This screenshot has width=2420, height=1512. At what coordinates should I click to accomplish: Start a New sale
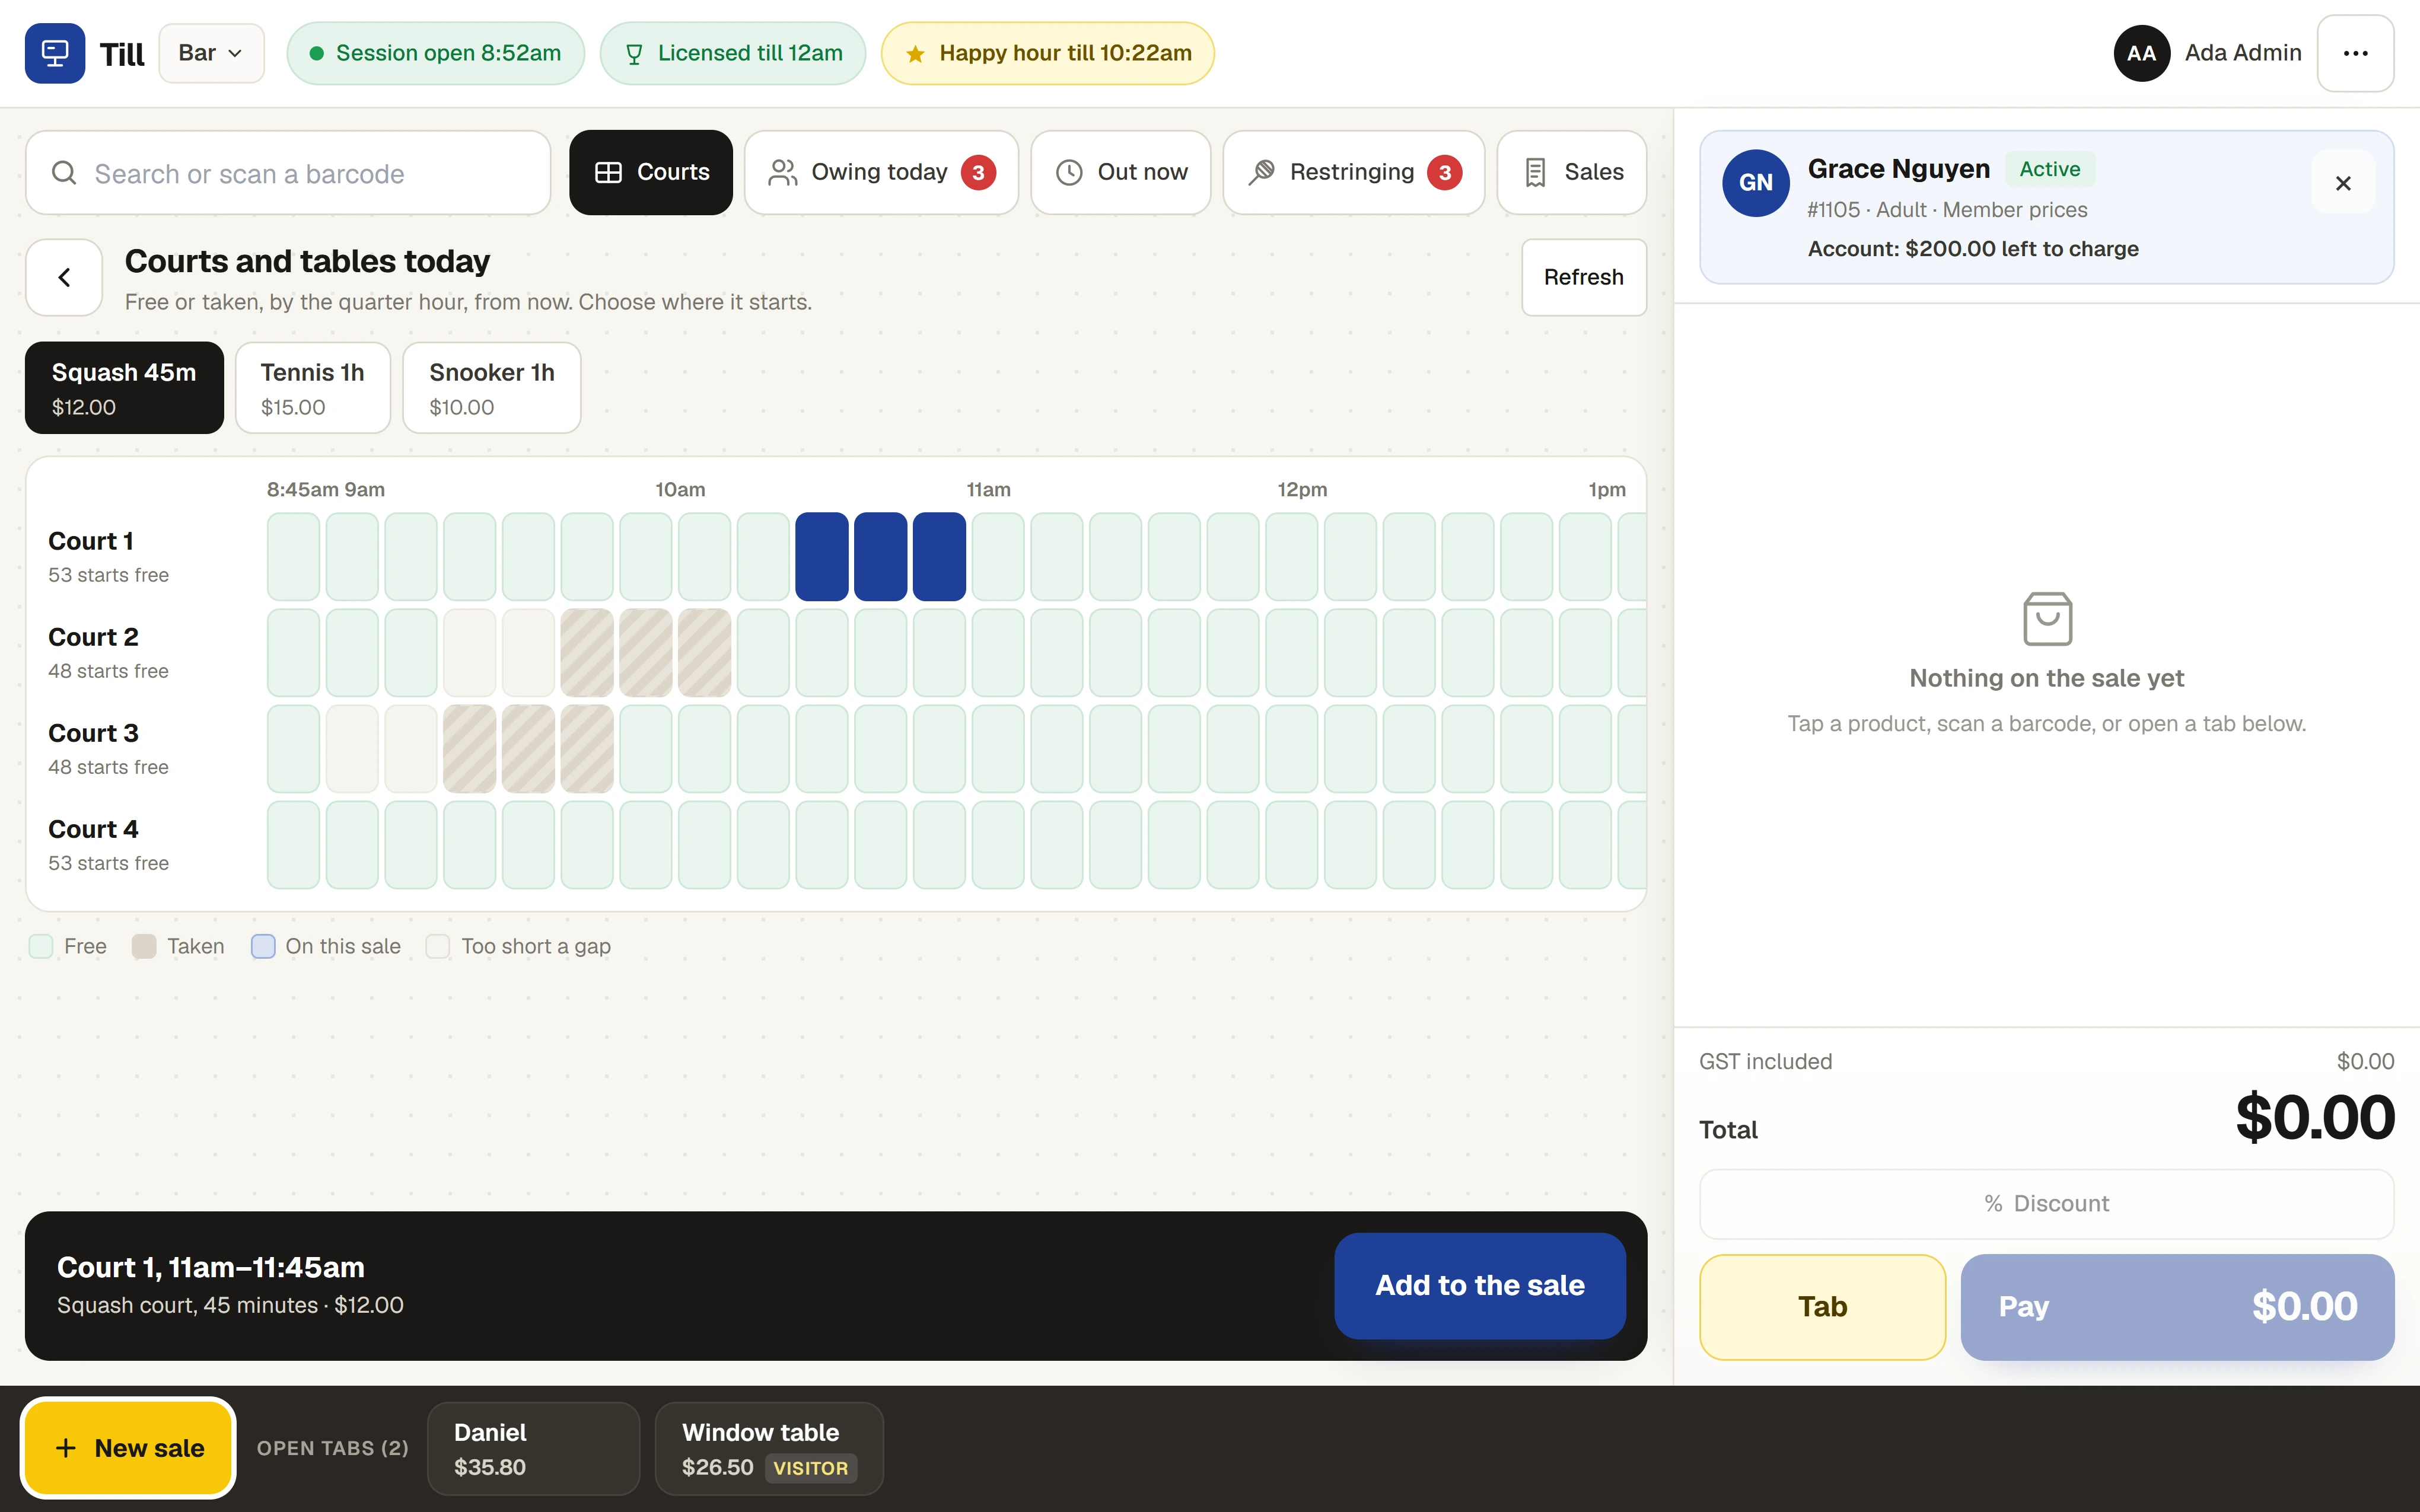(x=129, y=1448)
